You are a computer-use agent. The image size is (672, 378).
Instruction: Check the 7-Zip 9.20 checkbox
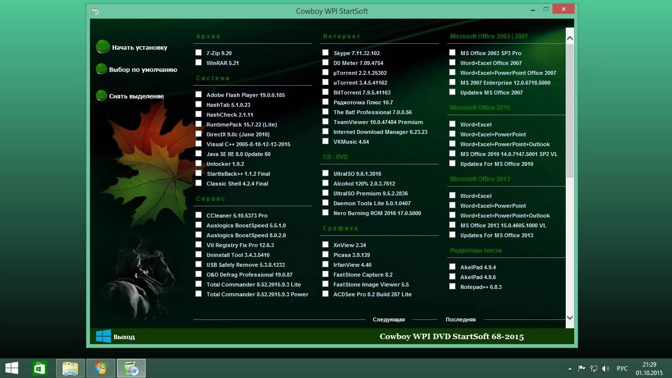coord(198,53)
